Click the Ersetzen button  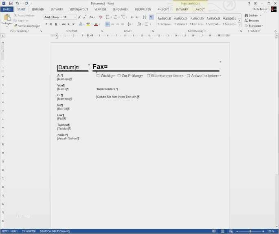(253, 20)
